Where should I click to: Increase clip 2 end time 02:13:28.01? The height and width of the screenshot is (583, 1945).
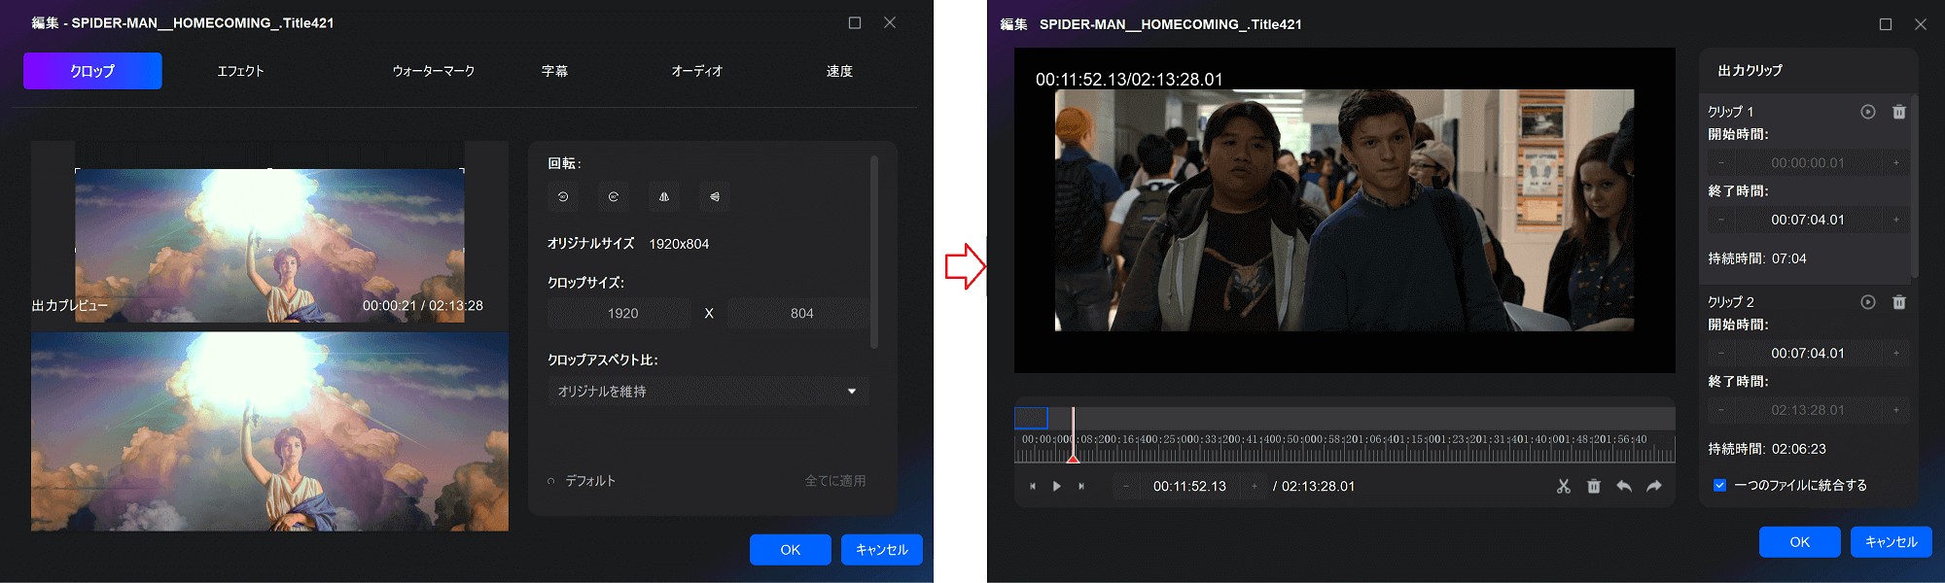(1896, 410)
